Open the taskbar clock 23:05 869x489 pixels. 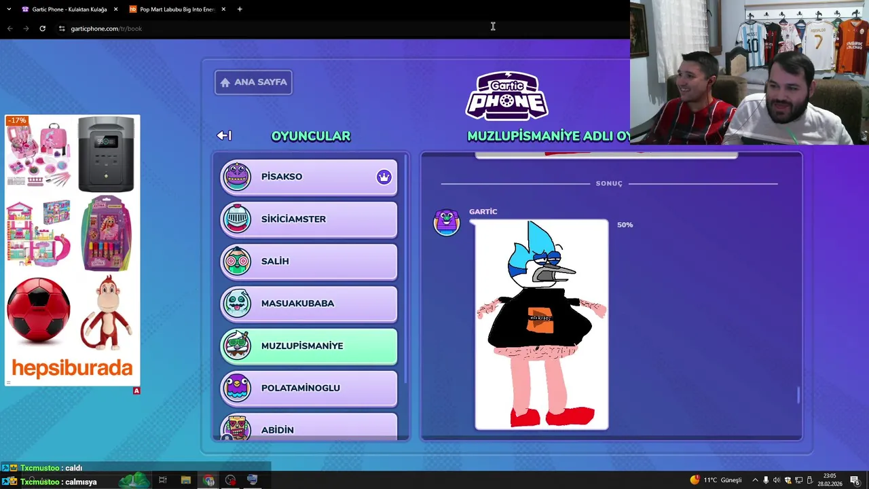pyautogui.click(x=830, y=480)
